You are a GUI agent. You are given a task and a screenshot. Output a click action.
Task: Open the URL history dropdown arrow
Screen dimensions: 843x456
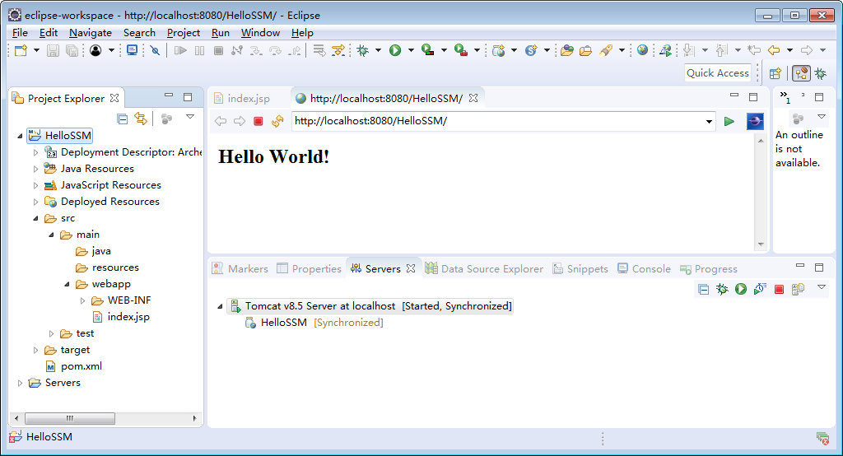click(710, 122)
